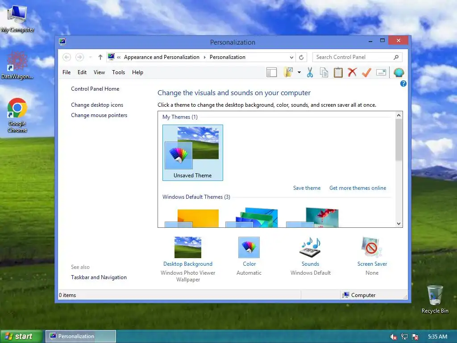457x343 pixels.
Task: Open the Screen Saver settings icon
Action: (x=372, y=247)
